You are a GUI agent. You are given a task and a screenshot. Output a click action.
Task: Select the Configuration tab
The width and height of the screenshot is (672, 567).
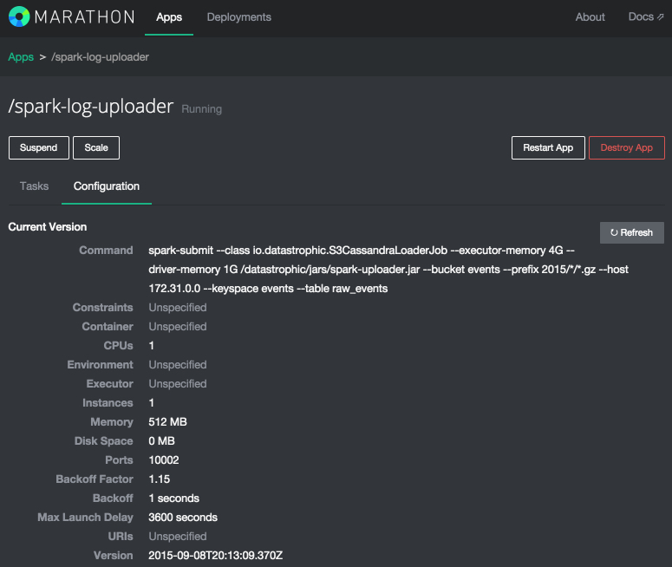pyautogui.click(x=107, y=186)
